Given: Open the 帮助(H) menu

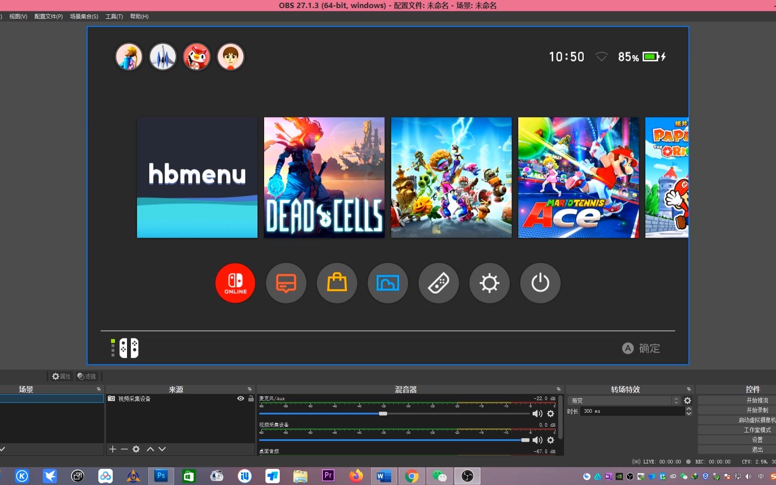Looking at the screenshot, I should pyautogui.click(x=139, y=17).
